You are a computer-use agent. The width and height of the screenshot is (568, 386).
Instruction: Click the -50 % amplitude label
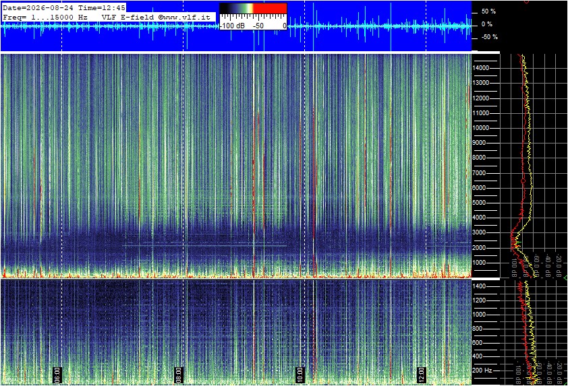pos(490,37)
